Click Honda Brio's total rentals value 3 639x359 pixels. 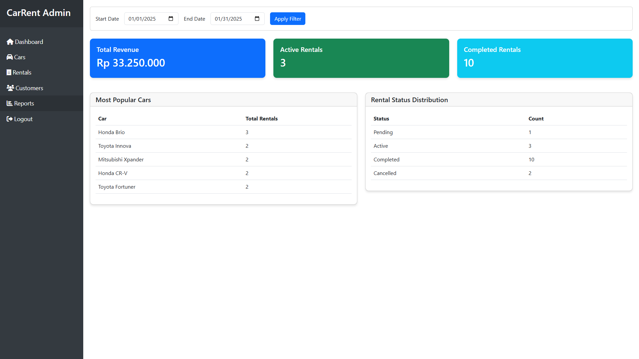[247, 132]
